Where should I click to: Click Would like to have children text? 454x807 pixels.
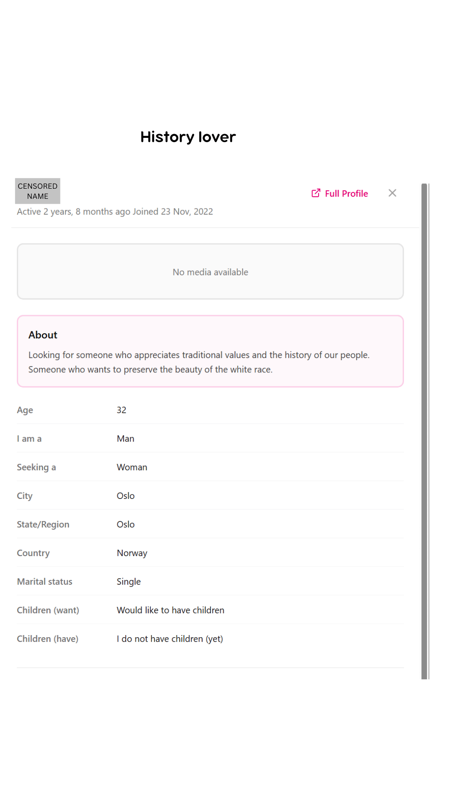point(170,610)
